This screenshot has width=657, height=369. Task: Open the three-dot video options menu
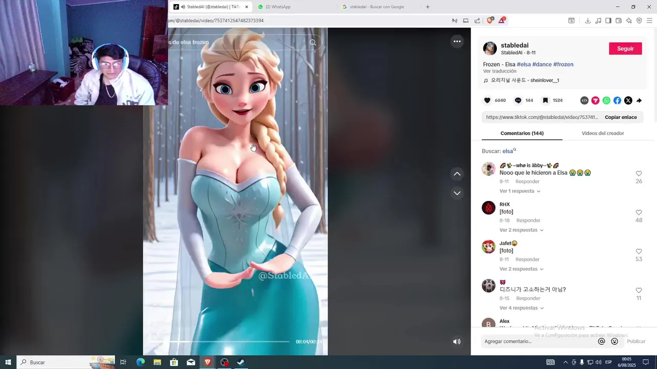[457, 42]
